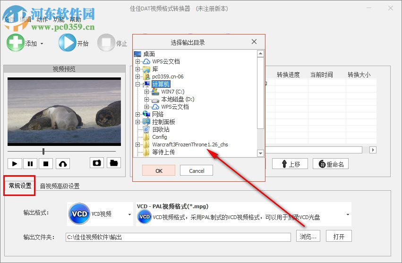This screenshot has height=263, width=402.
Task: Click the blue Start (开始) play icon
Action: [x=67, y=42]
